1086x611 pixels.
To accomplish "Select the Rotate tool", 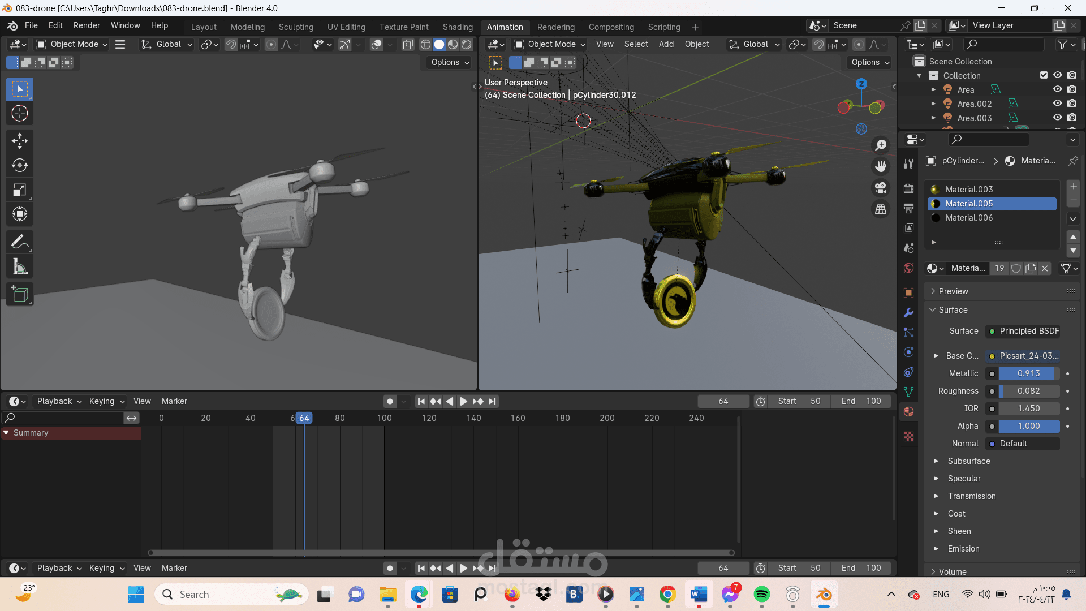I will pyautogui.click(x=20, y=165).
